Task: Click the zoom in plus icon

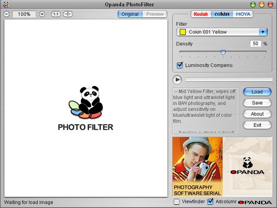Action: pos(42,14)
